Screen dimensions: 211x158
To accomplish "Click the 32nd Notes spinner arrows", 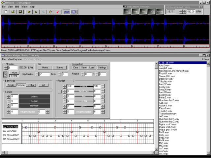I will pos(37,74).
